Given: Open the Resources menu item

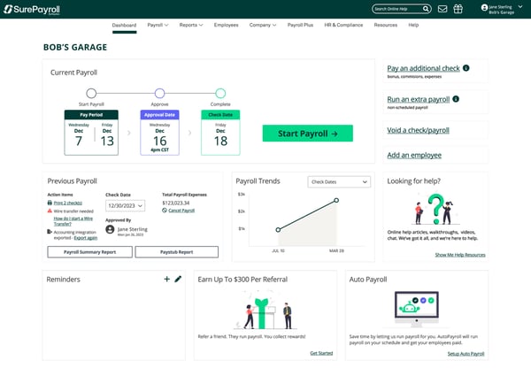Looking at the screenshot, I should pos(385,25).
